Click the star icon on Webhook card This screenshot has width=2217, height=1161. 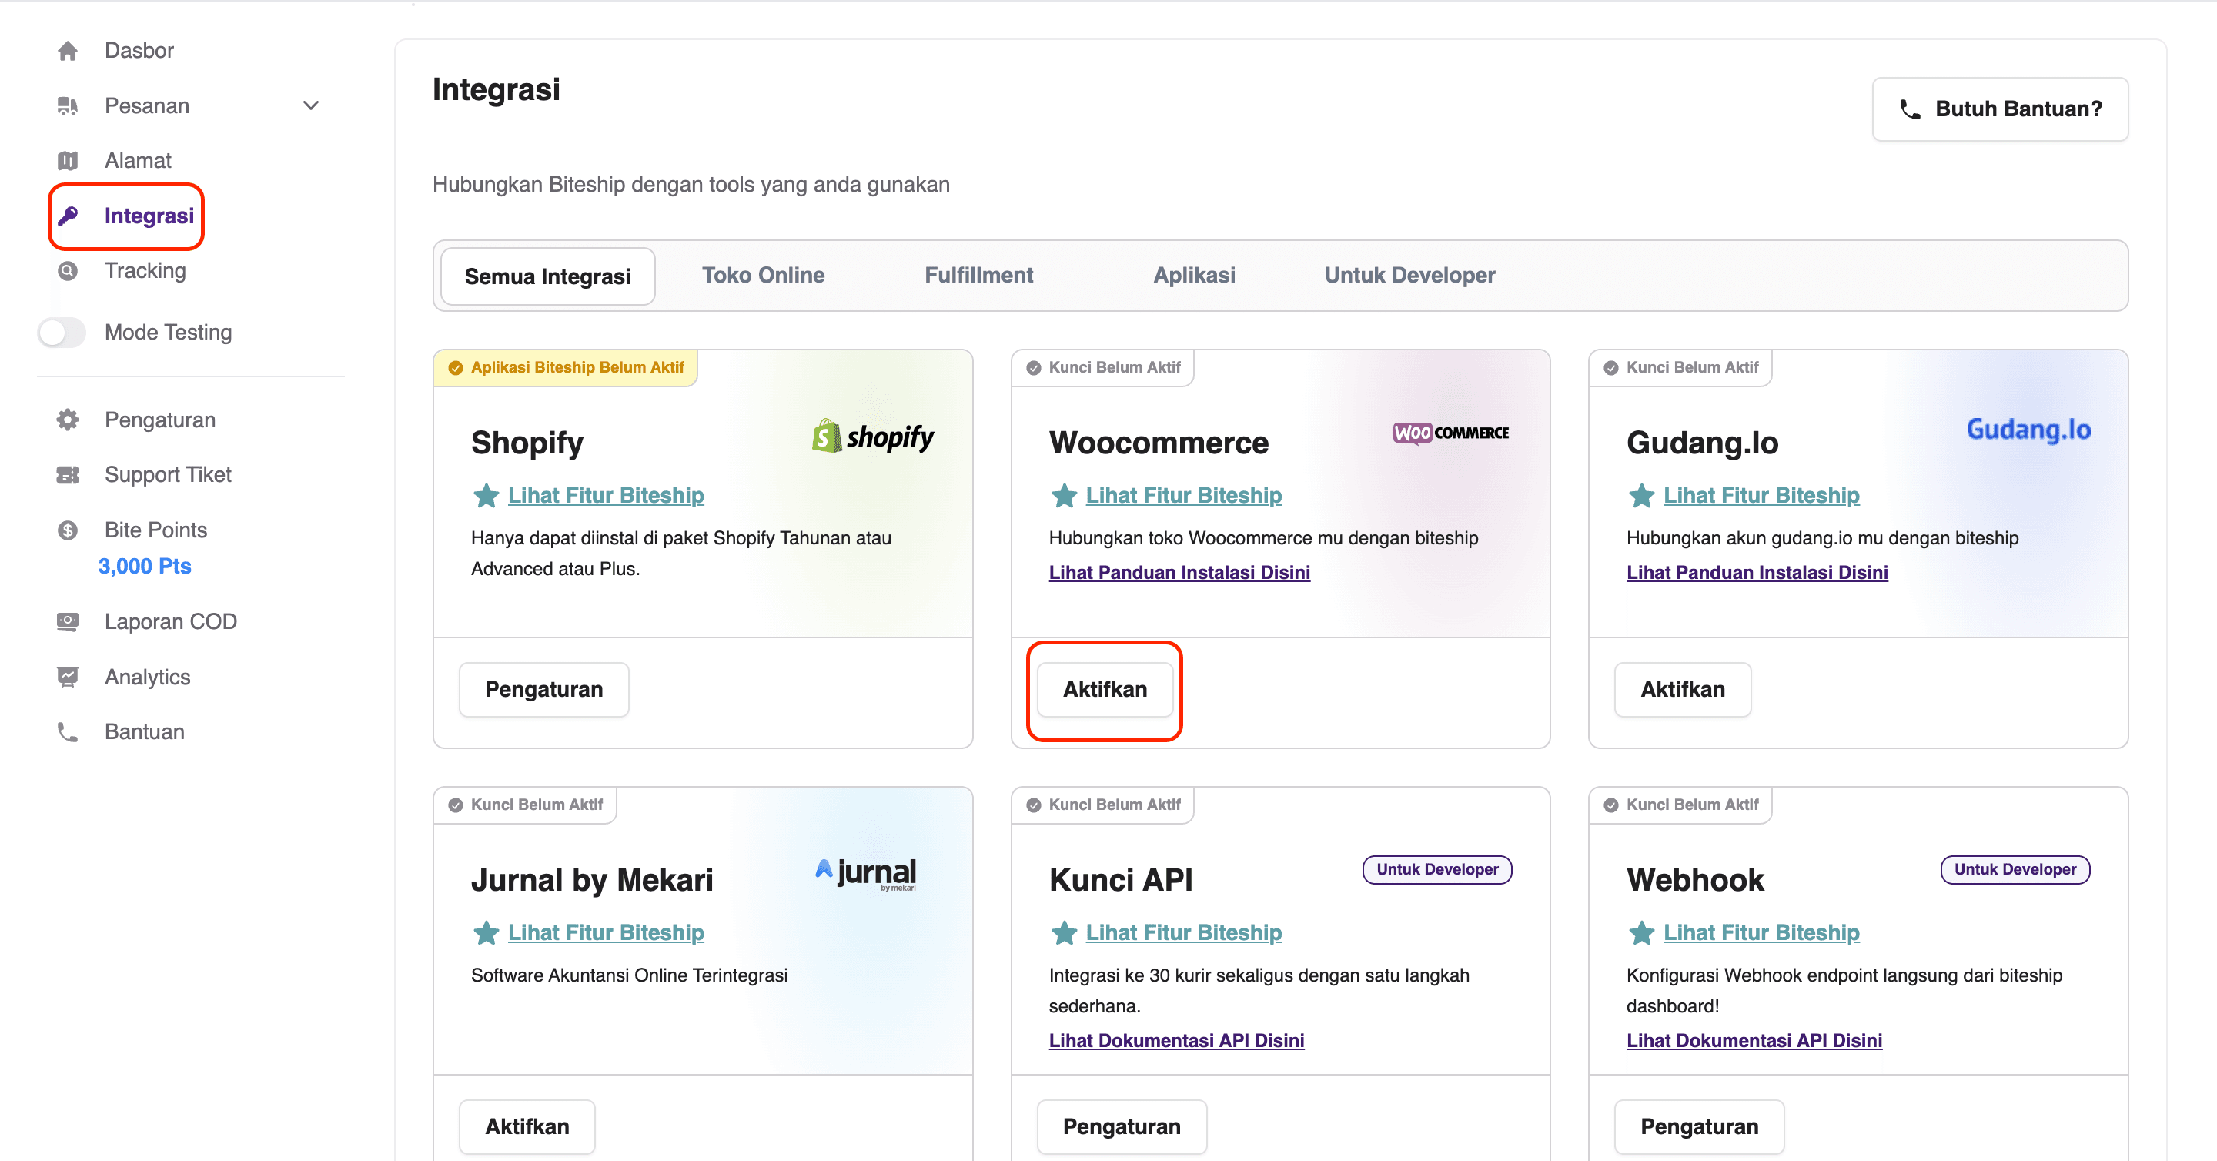(x=1641, y=933)
